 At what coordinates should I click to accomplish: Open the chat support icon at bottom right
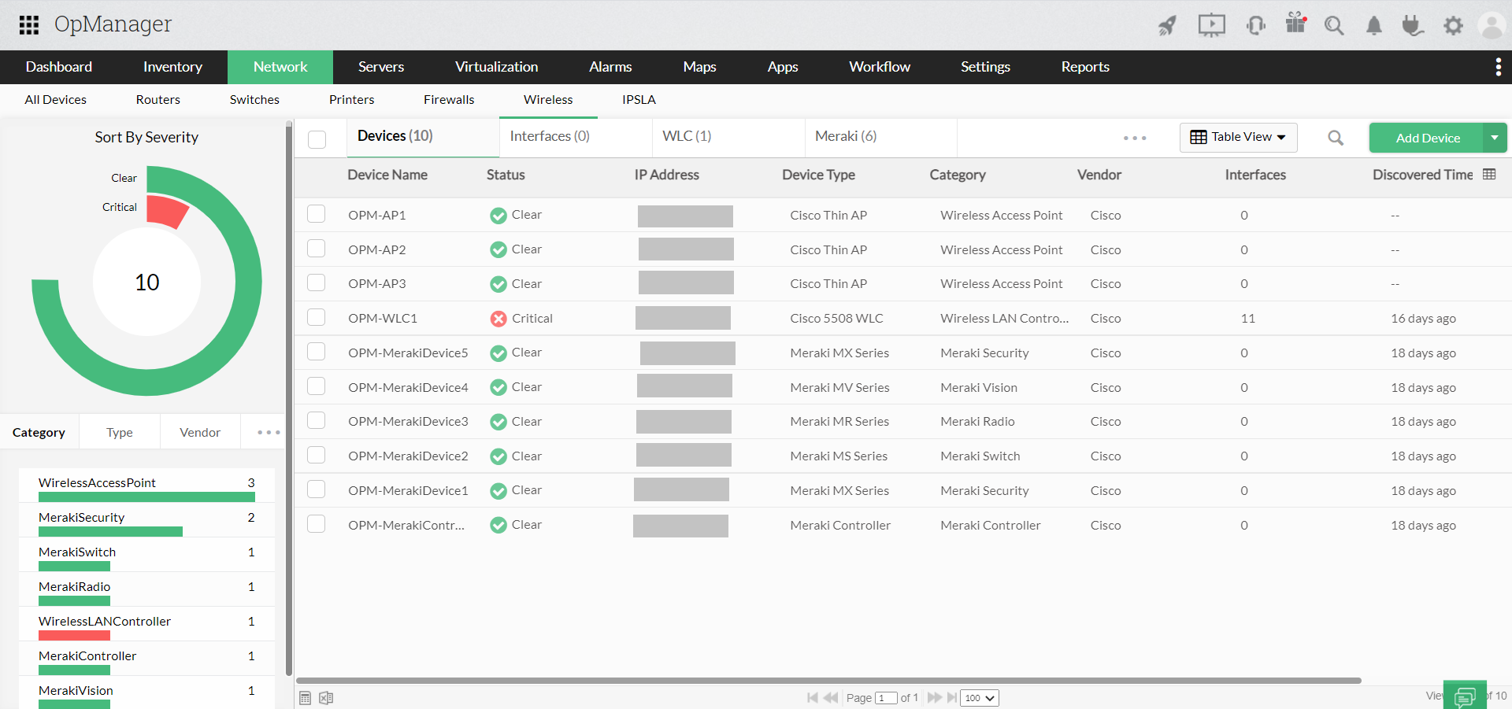[x=1465, y=696]
